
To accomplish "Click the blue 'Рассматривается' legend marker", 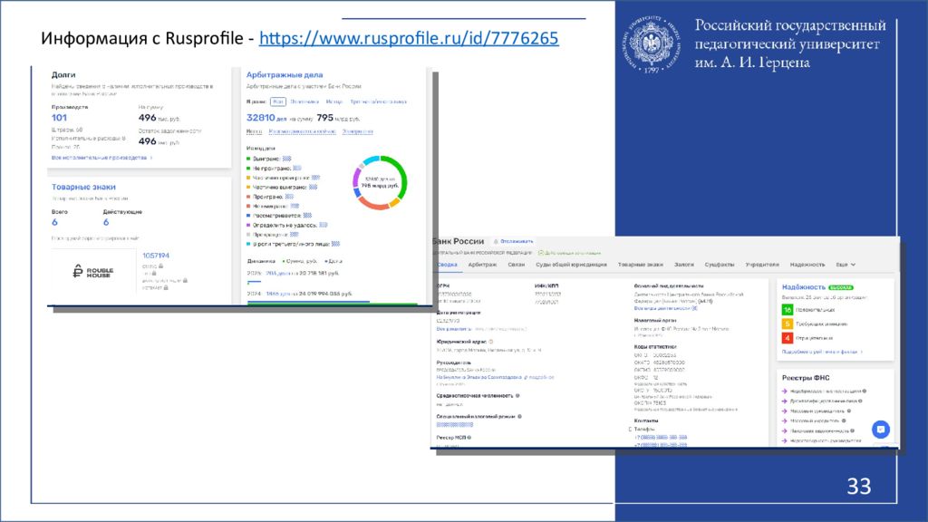I will pyautogui.click(x=248, y=216).
